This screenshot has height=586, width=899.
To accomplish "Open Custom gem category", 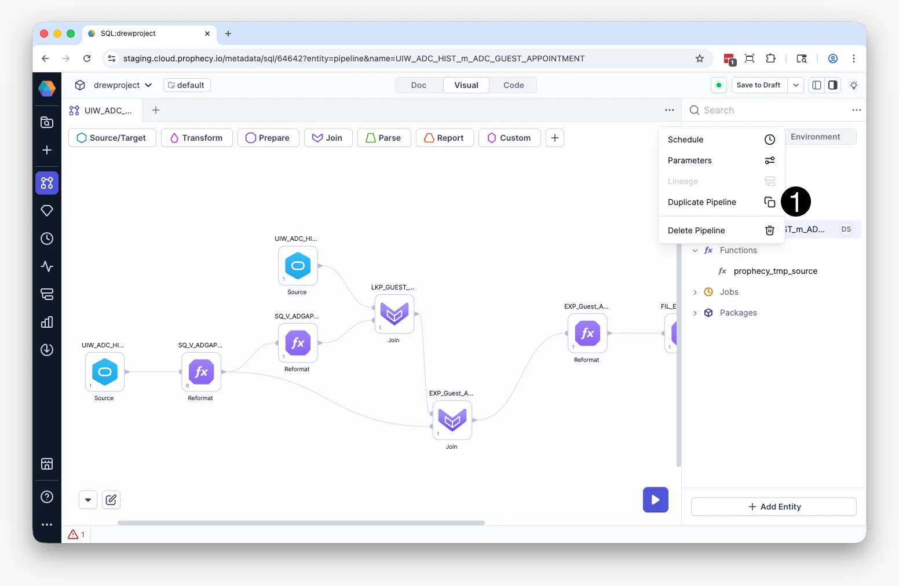I will point(509,138).
